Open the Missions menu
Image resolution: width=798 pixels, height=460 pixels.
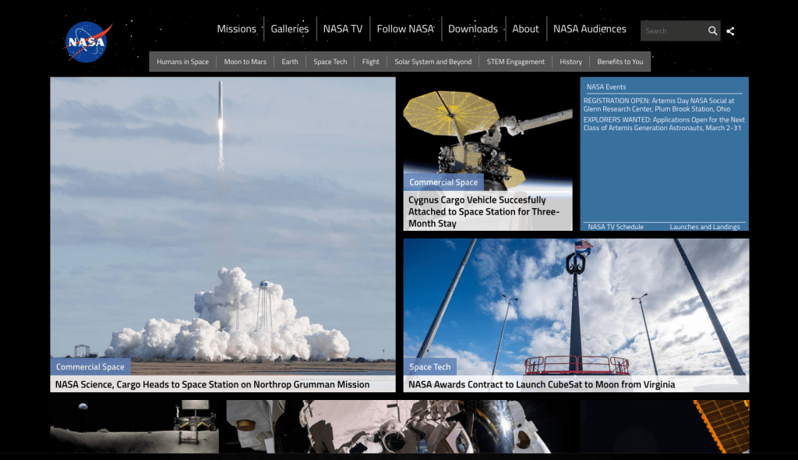(237, 29)
